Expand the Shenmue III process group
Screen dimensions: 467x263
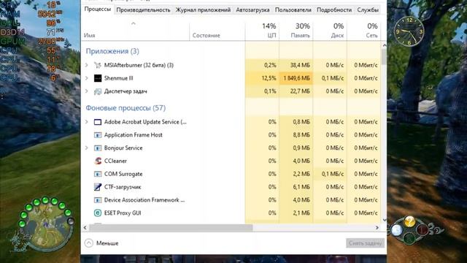tap(87, 78)
